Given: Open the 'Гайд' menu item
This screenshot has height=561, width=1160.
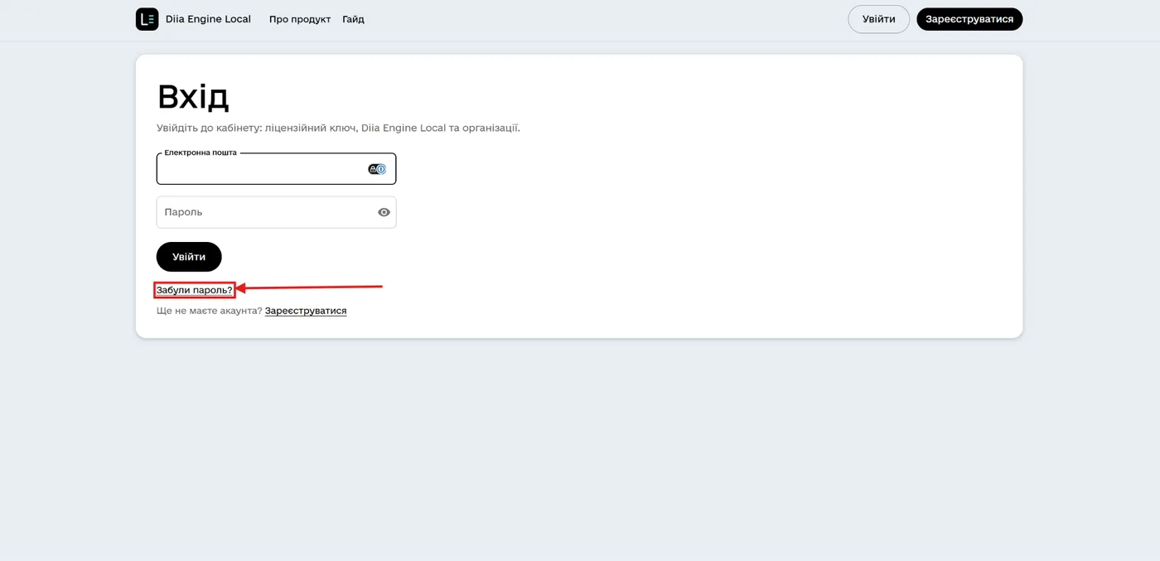Looking at the screenshot, I should pyautogui.click(x=353, y=19).
